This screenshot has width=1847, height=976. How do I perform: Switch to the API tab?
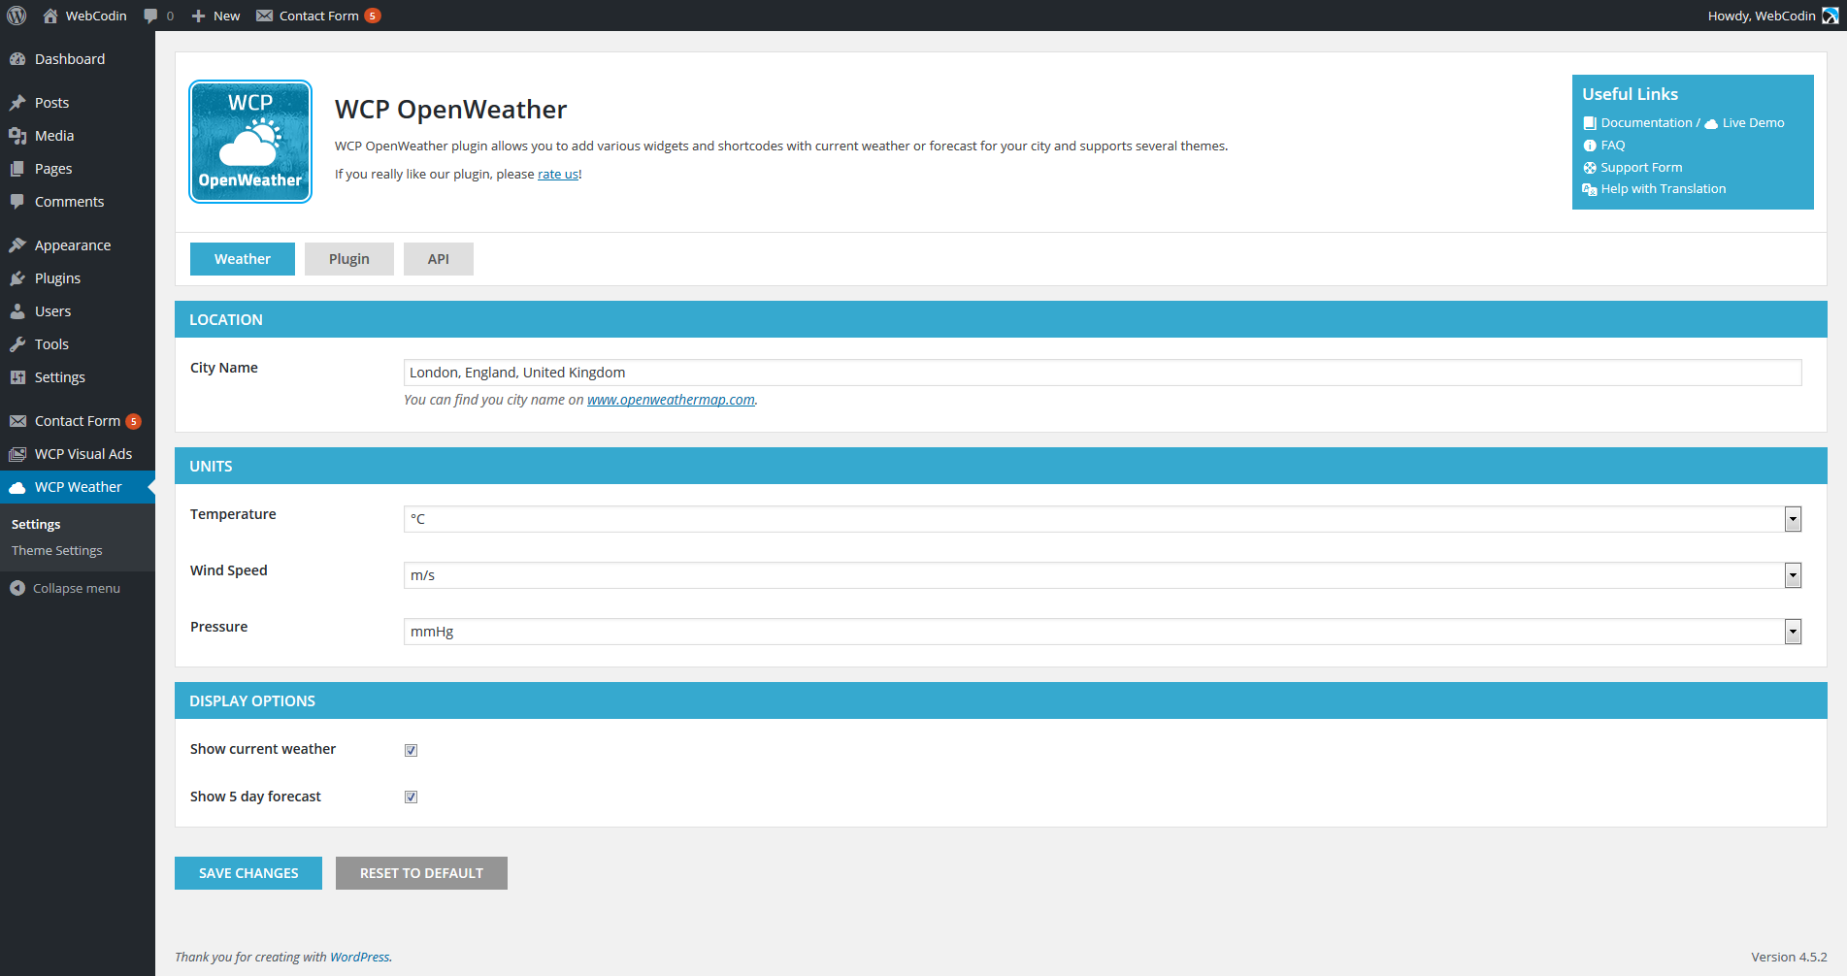(x=439, y=259)
